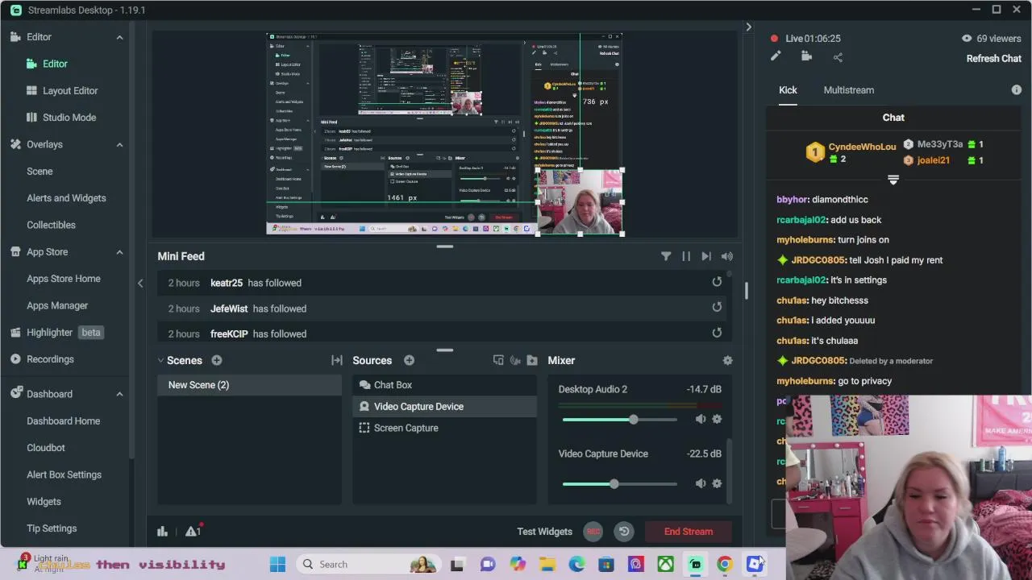Click the stream preview thumbnail
This screenshot has height=580, width=1032.
click(x=444, y=134)
